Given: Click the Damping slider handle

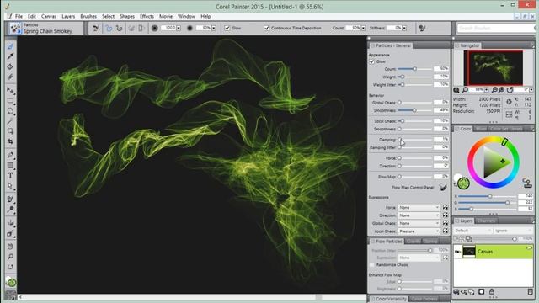Looking at the screenshot, I should point(399,140).
